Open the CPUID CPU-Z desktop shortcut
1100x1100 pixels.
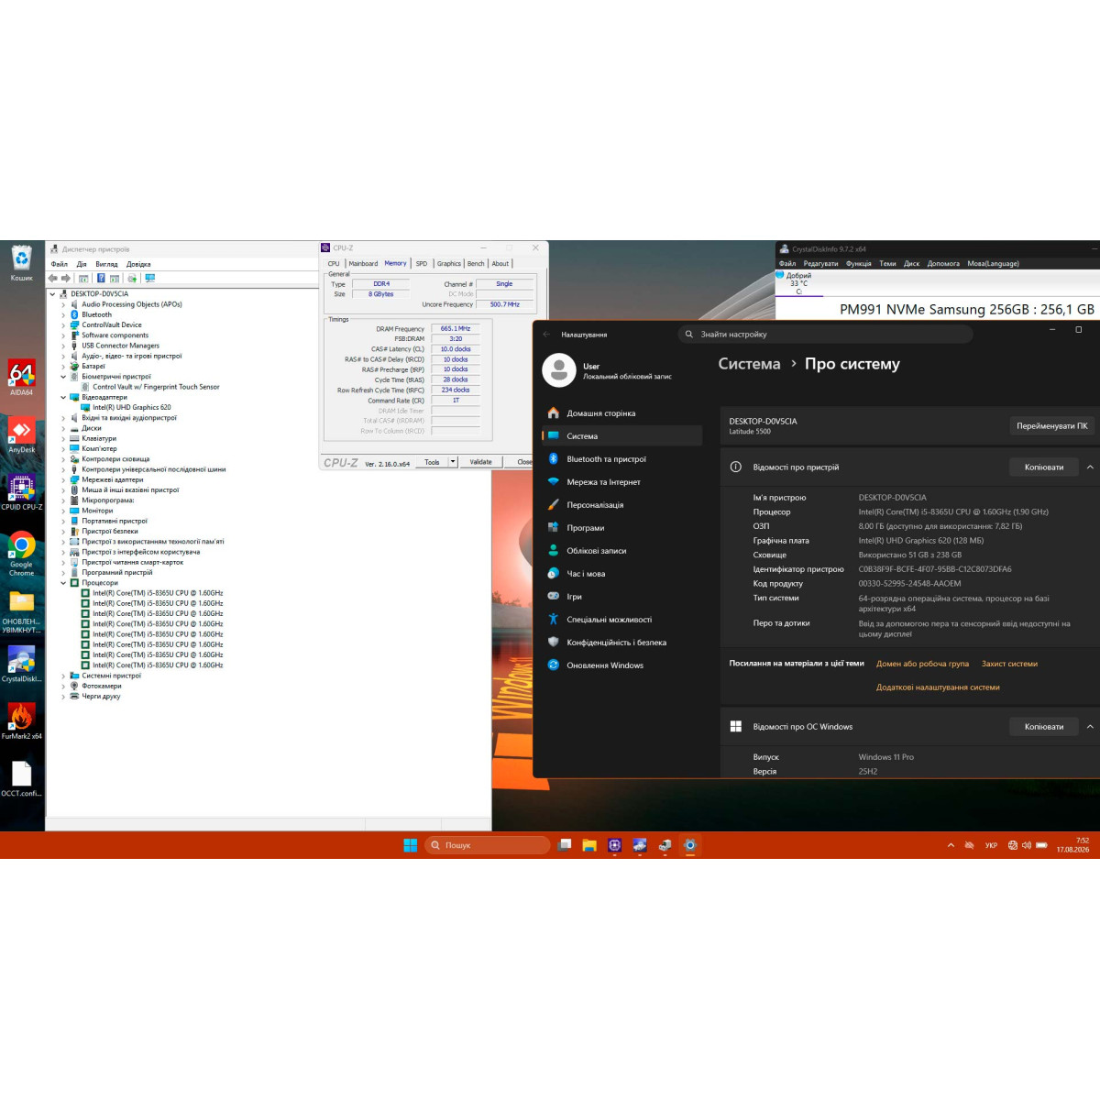(x=22, y=491)
